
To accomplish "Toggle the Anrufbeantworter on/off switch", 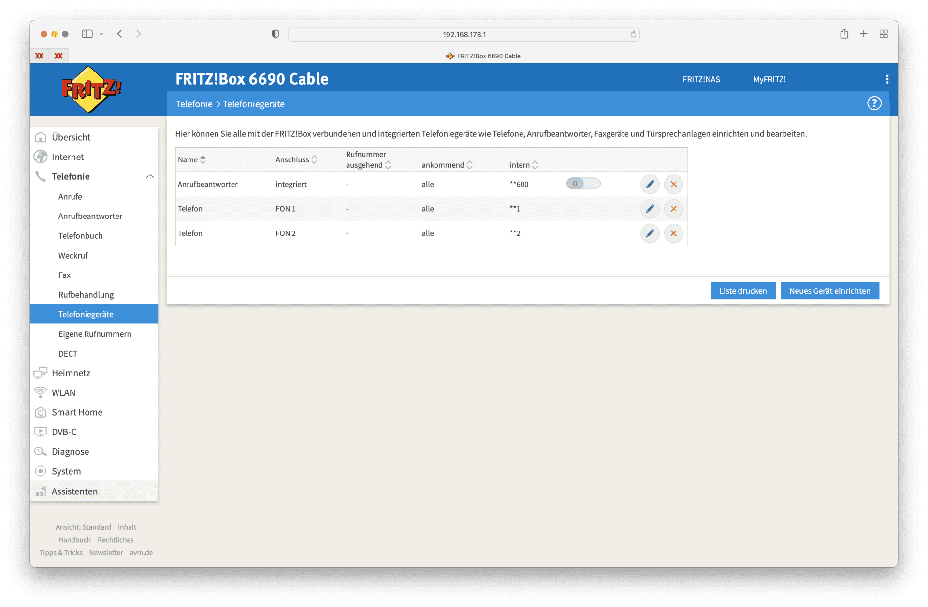I will click(x=583, y=184).
